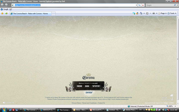Click the SnagIt capture window icon
This screenshot has width=179, height=112.
tap(11, 9)
